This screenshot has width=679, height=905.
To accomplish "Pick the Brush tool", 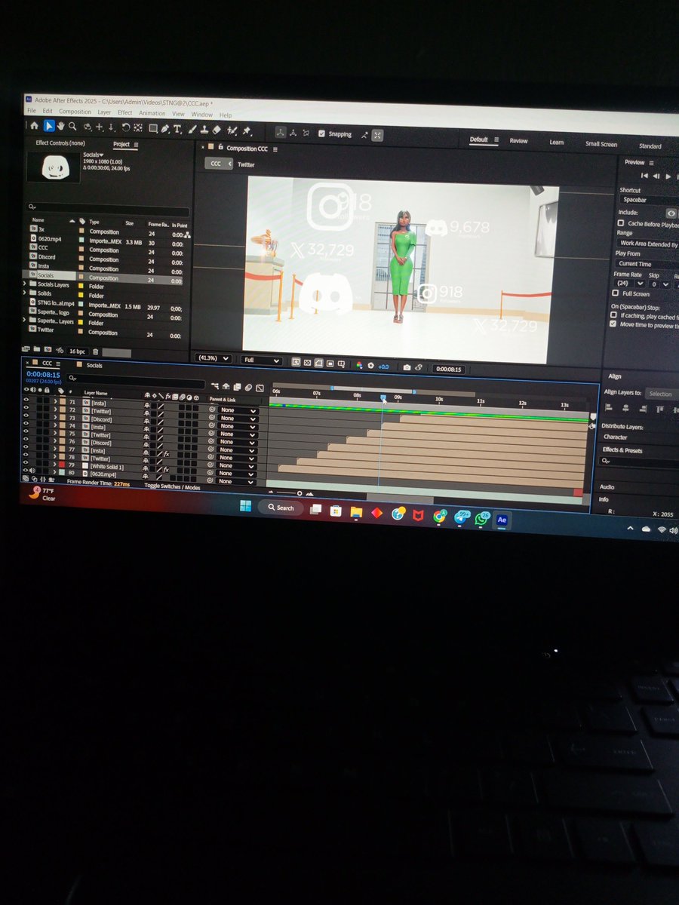I will pyautogui.click(x=192, y=129).
